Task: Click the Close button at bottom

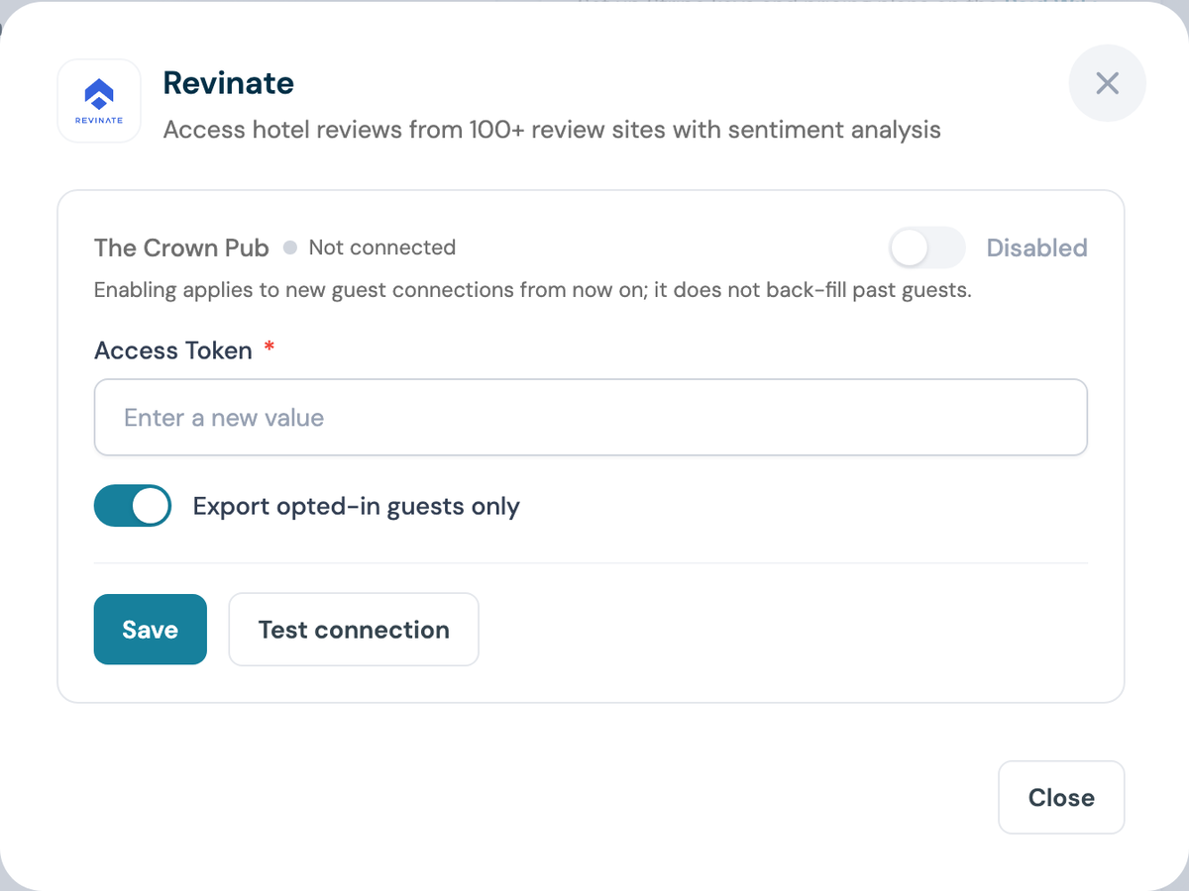Action: pos(1061,798)
